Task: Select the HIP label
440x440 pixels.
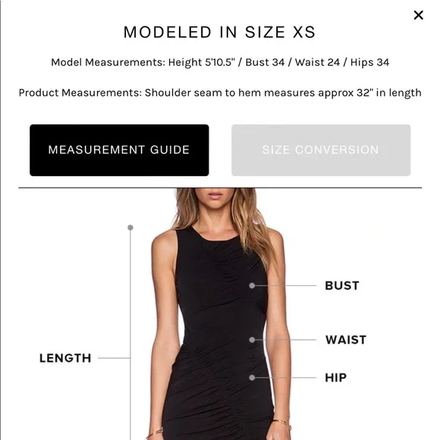Action: click(335, 378)
